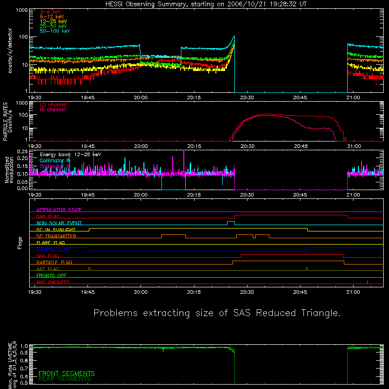Click the LO channel legend label
This screenshot has width=389, height=389.
tap(53, 105)
